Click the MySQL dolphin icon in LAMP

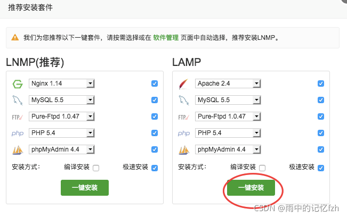pyautogui.click(x=184, y=100)
